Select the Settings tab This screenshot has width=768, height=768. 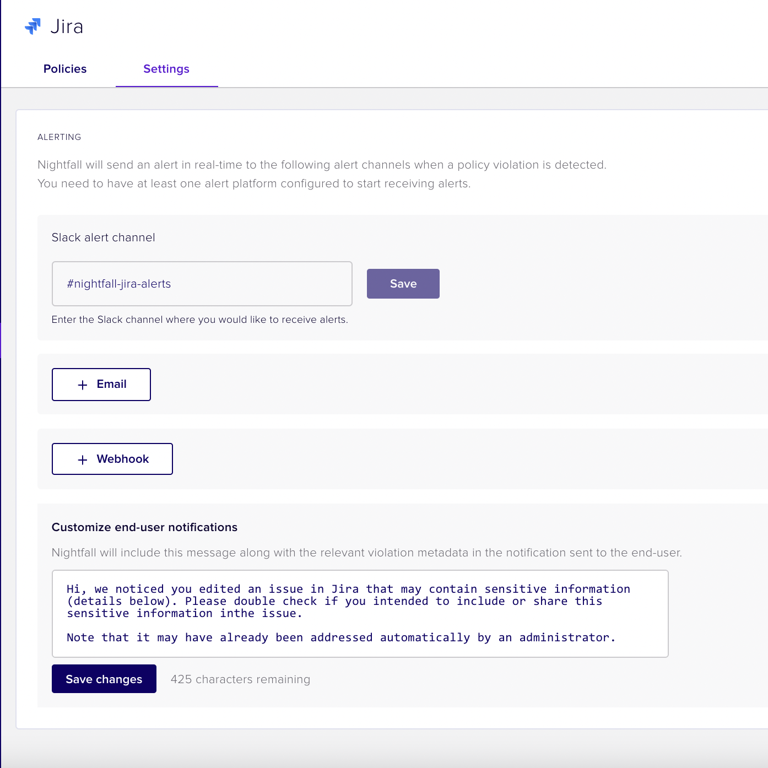coord(166,69)
